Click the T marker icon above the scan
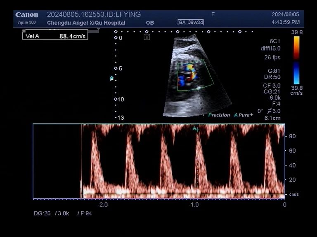This screenshot has width=317, height=237. (147, 37)
